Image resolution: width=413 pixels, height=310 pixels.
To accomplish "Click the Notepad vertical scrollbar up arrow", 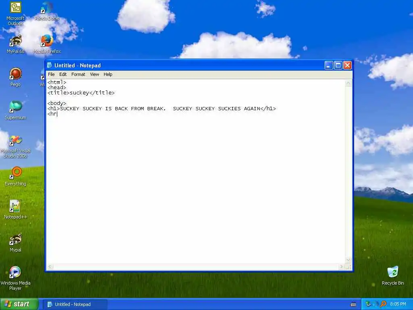I will click(348, 83).
